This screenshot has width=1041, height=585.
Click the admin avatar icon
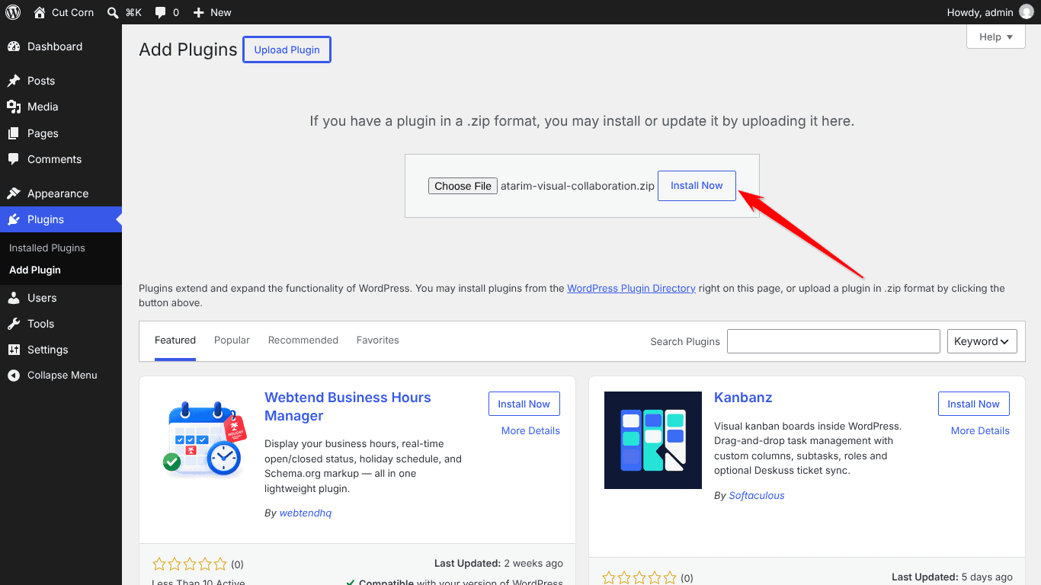pos(1027,12)
